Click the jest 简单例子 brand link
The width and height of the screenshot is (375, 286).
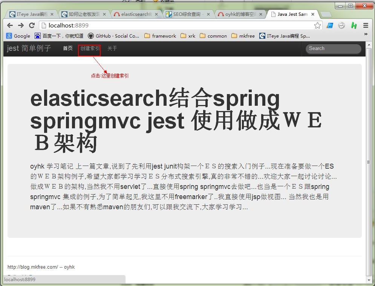(x=29, y=48)
